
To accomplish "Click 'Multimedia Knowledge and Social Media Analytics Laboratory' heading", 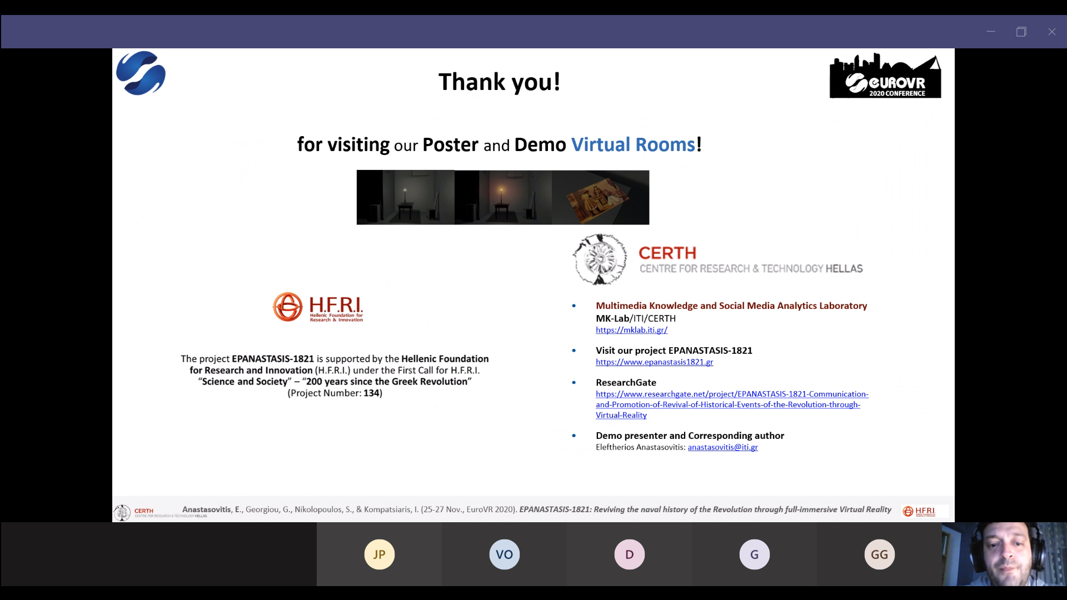I will click(x=731, y=306).
